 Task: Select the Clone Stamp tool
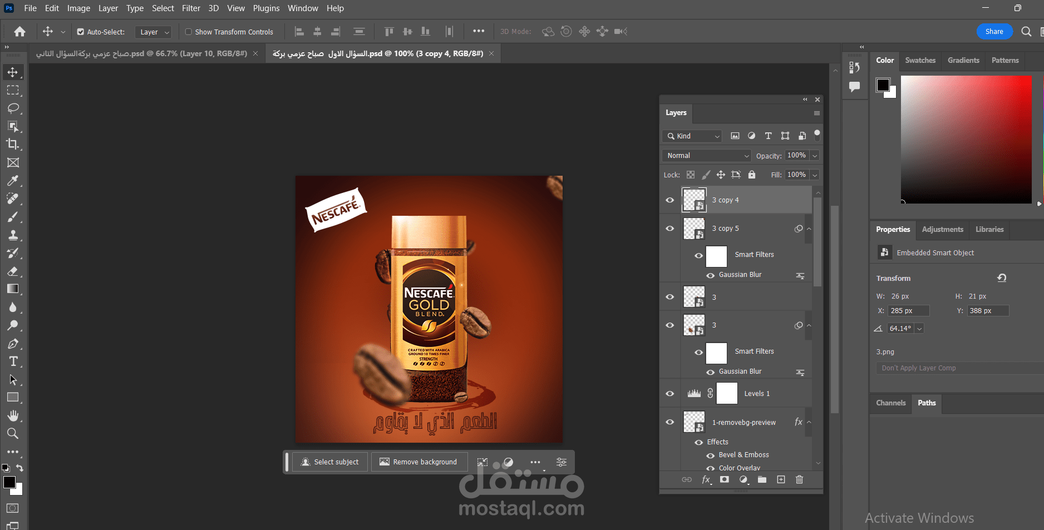[x=13, y=235]
